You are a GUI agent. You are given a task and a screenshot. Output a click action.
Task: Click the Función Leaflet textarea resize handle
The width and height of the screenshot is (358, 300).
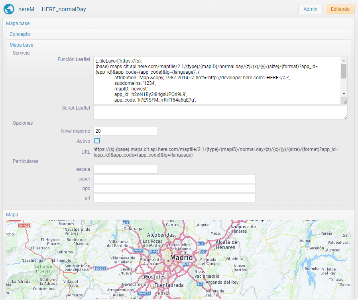point(344,101)
